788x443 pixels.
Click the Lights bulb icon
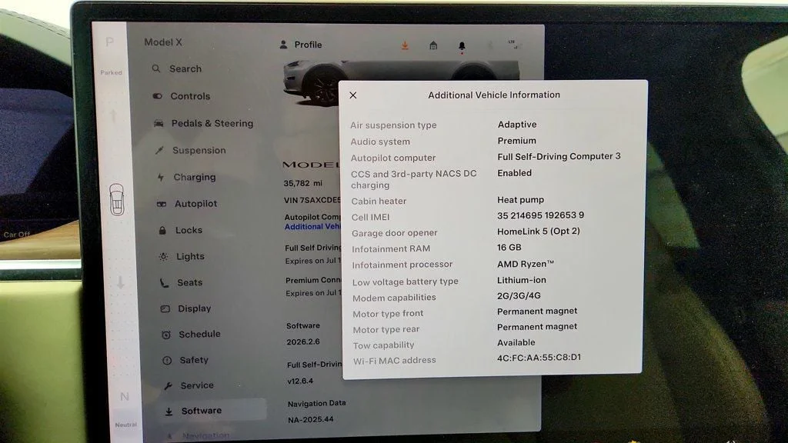click(163, 257)
